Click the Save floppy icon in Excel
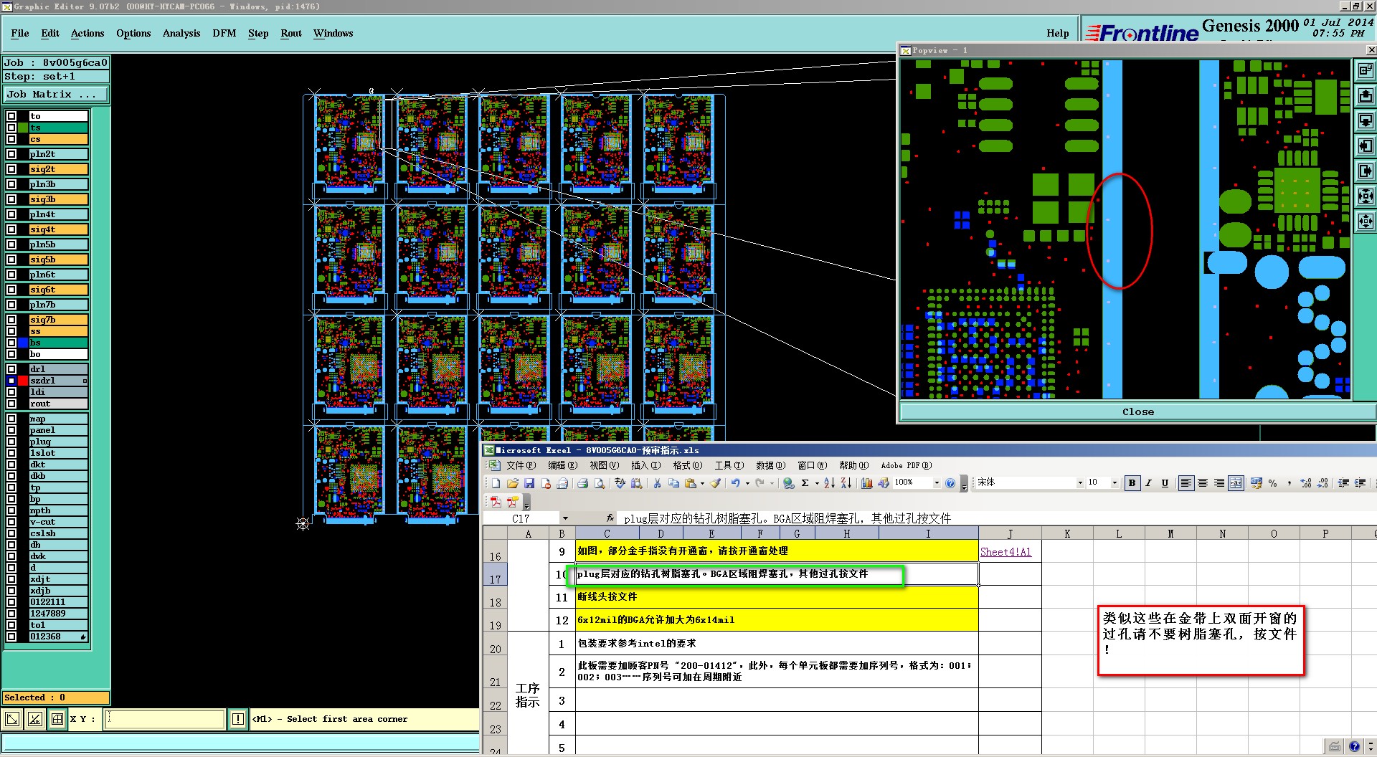This screenshot has width=1377, height=757. tap(529, 483)
